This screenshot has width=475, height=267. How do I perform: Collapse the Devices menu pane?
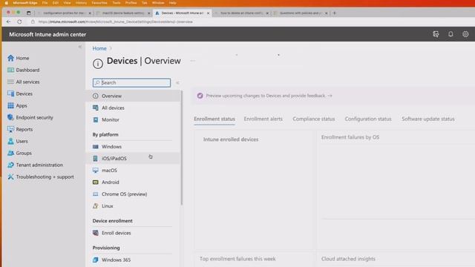[x=177, y=82]
